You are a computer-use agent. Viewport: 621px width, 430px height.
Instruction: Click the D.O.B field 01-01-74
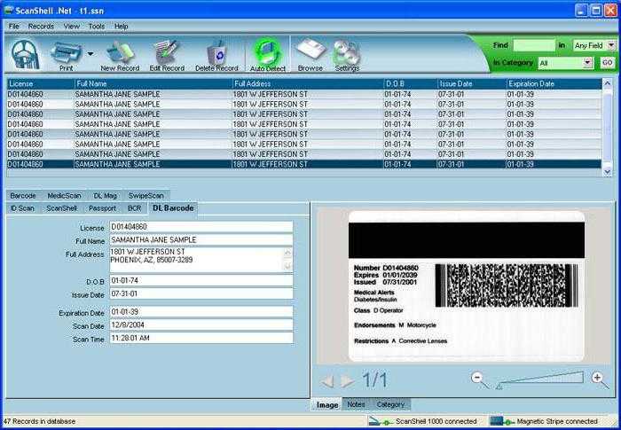201,280
